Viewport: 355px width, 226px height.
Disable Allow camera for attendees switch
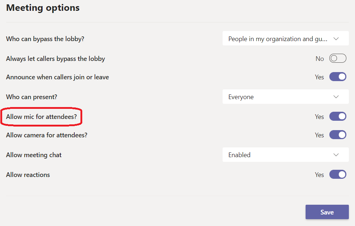pos(338,135)
